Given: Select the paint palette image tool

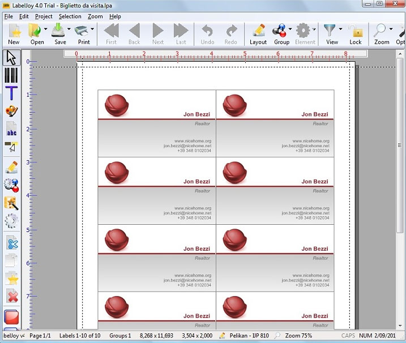Looking at the screenshot, I should [x=11, y=111].
